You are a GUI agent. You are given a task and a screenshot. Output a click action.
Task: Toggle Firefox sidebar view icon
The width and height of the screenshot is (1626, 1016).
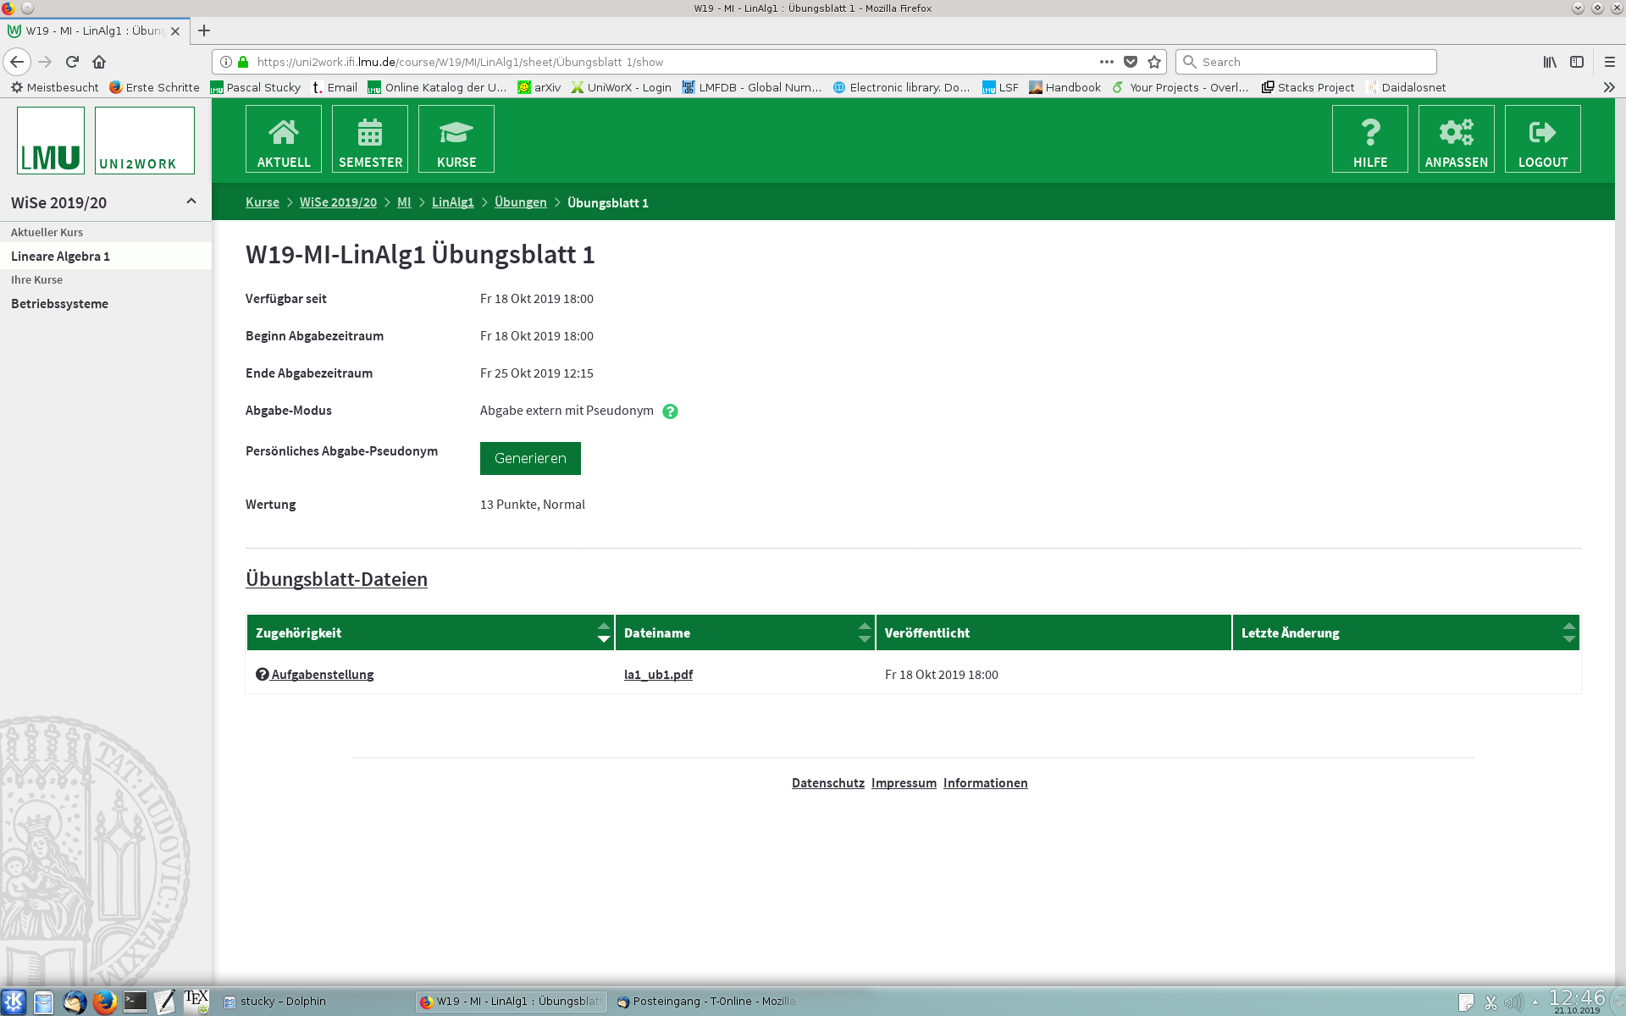pyautogui.click(x=1577, y=62)
